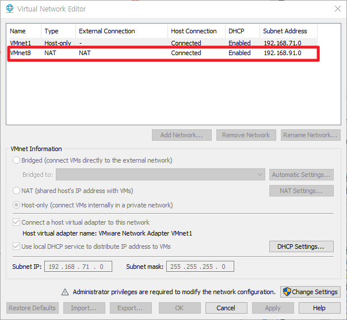
Task: Sort list by Type column header
Action: click(x=58, y=31)
